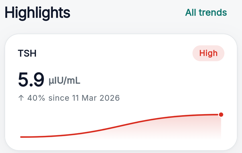
Task: Click the 40% change percentage text
Action: pyautogui.click(x=36, y=98)
